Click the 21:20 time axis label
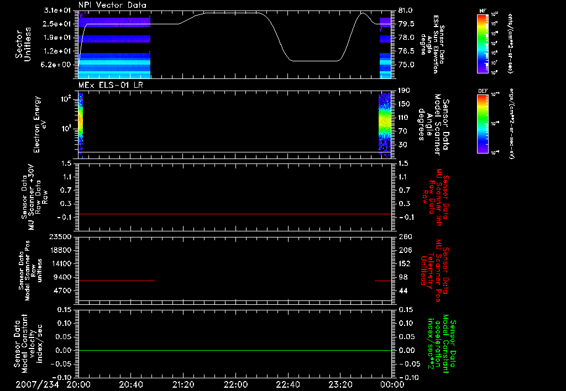 point(183,384)
